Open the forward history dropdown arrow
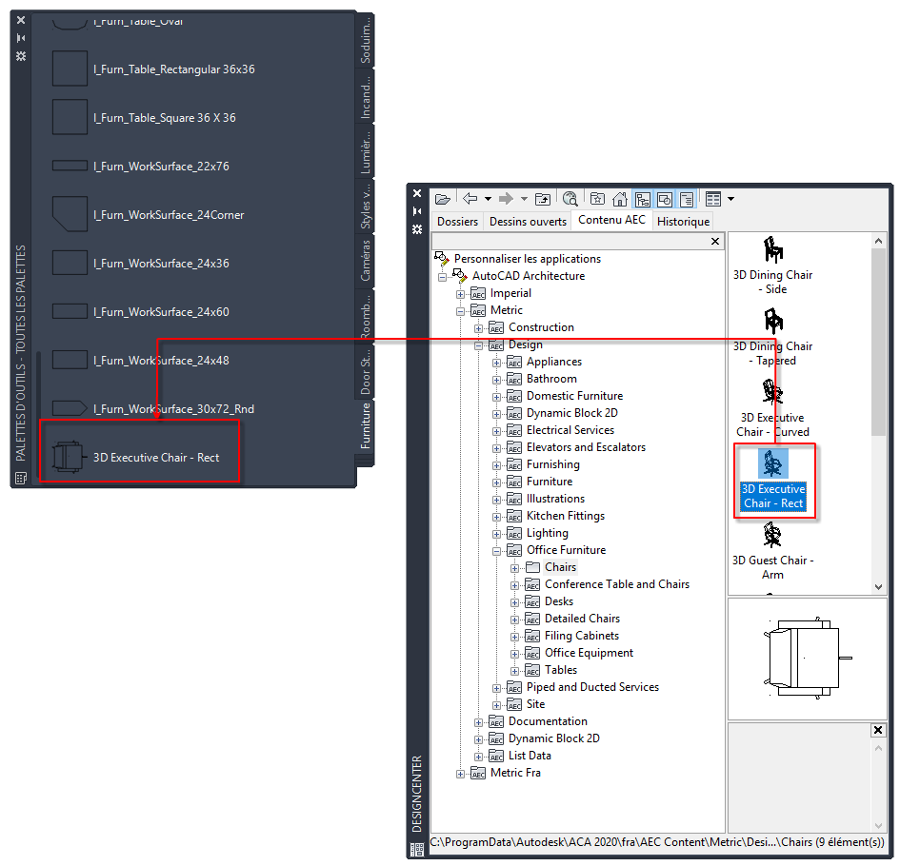 [x=524, y=199]
